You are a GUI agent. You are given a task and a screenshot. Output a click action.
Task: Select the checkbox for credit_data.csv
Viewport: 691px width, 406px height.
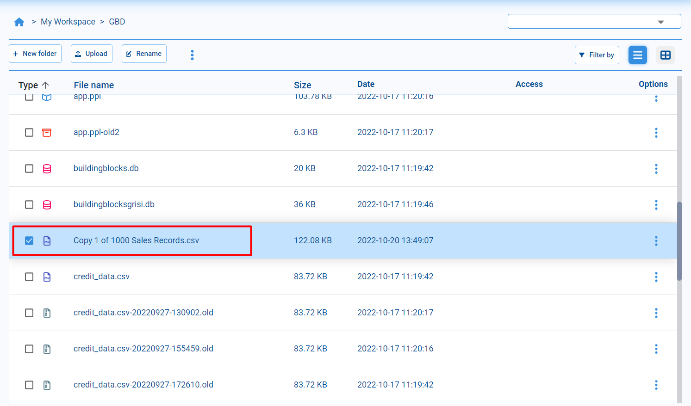pyautogui.click(x=29, y=277)
